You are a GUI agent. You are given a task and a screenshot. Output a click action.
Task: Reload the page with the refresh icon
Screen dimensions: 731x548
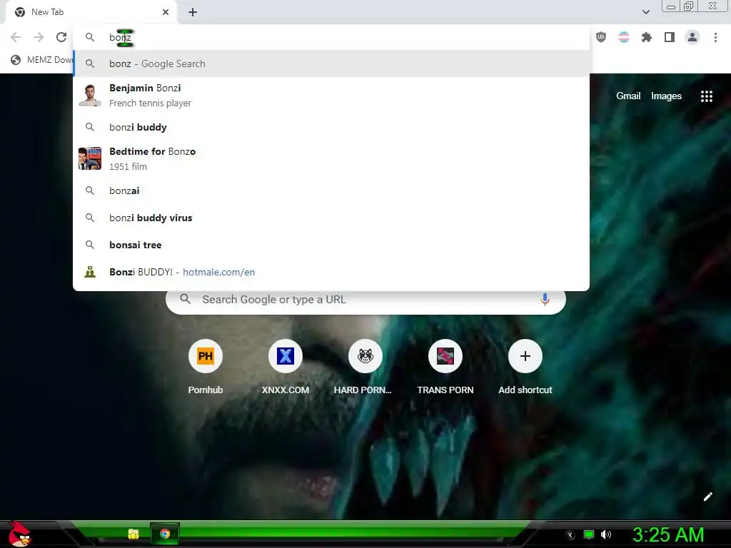(61, 37)
